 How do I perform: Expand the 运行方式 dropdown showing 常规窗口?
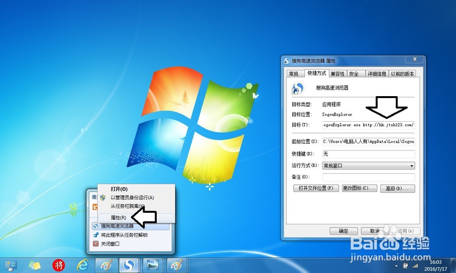pyautogui.click(x=368, y=166)
